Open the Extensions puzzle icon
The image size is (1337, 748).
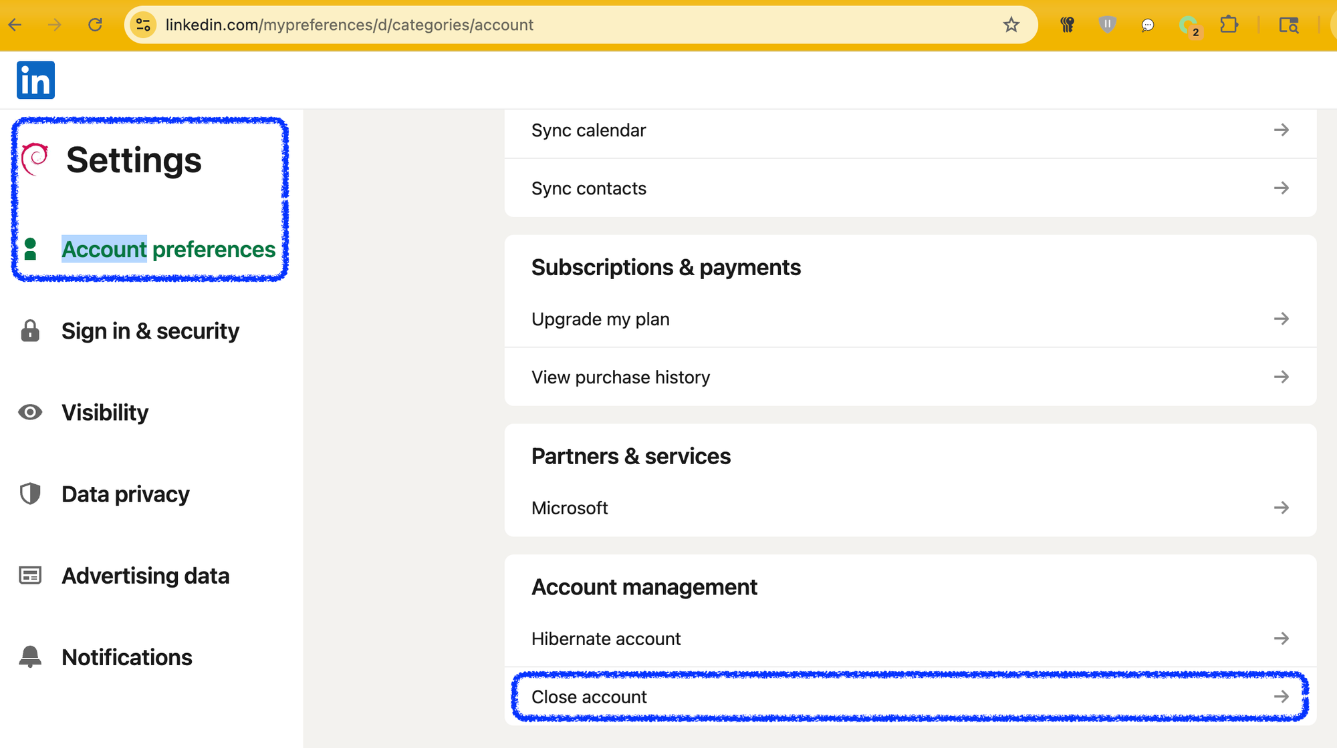click(x=1229, y=25)
